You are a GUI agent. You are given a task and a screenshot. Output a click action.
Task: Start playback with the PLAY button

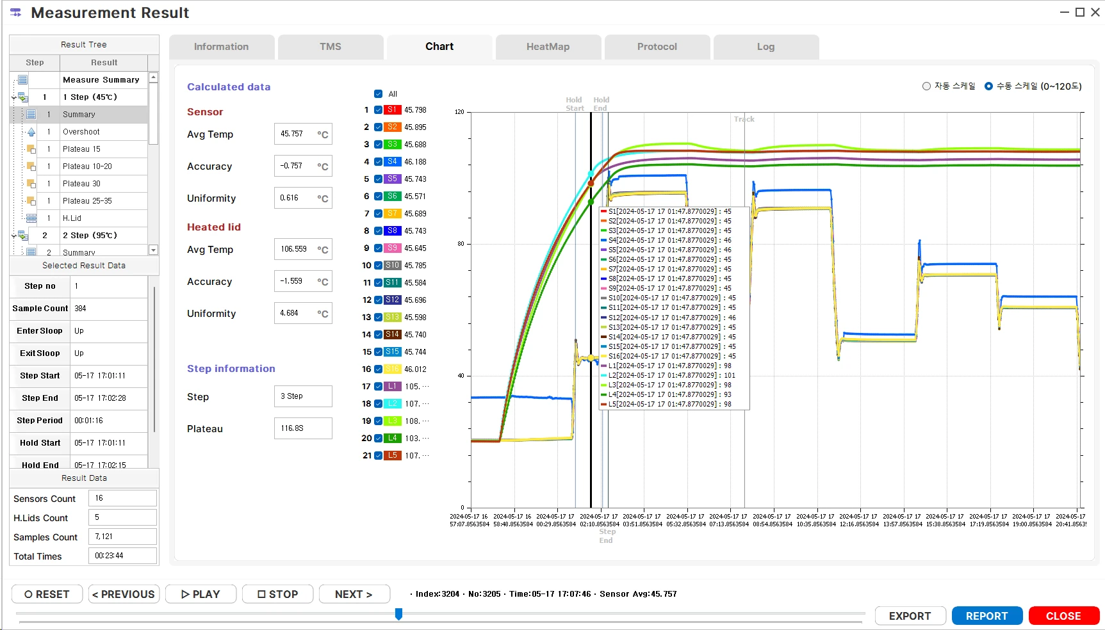click(x=201, y=594)
